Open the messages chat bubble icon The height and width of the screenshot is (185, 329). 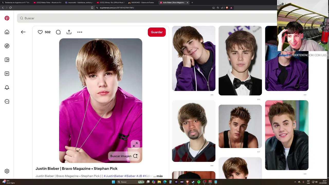(7, 101)
